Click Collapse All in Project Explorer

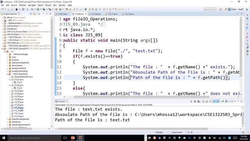point(31,14)
